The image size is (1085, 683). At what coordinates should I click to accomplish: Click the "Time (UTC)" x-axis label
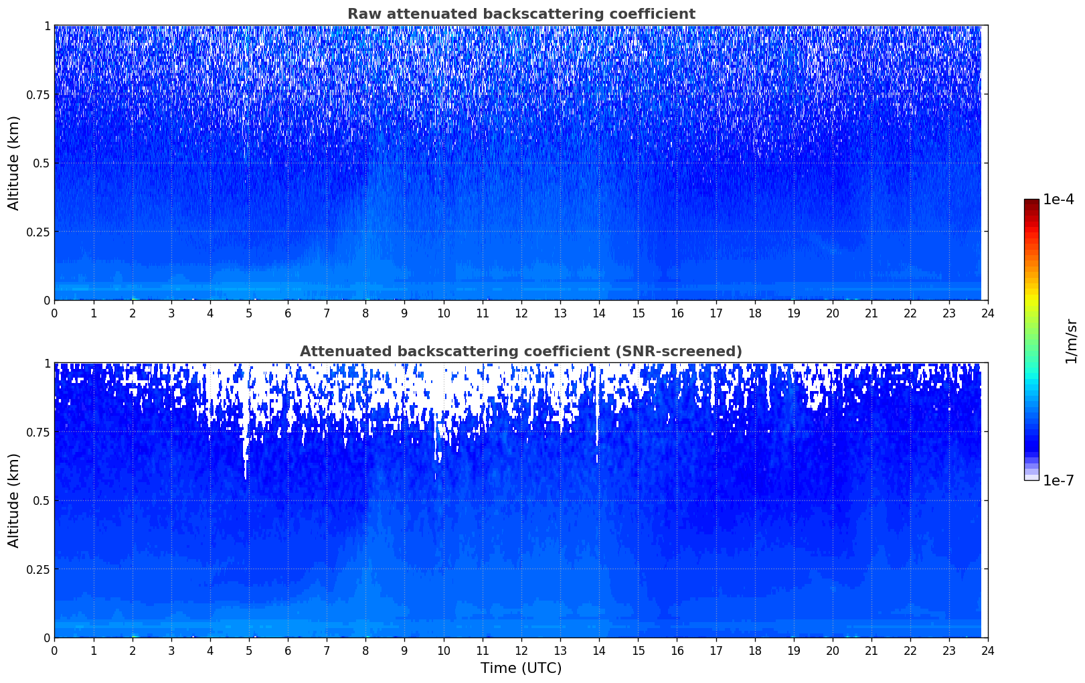(x=521, y=668)
